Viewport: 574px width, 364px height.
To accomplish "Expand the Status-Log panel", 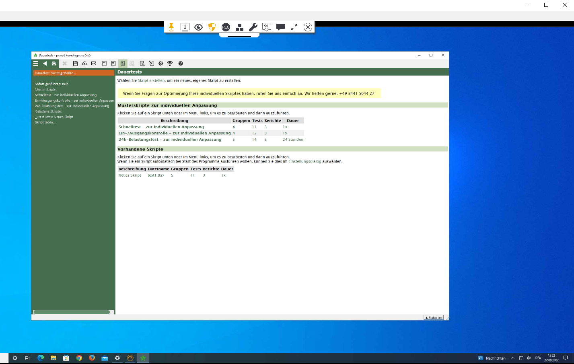I will pyautogui.click(x=434, y=318).
